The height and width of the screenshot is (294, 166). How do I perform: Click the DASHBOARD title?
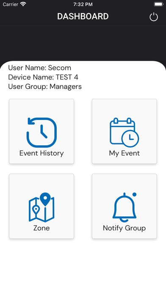(x=83, y=16)
